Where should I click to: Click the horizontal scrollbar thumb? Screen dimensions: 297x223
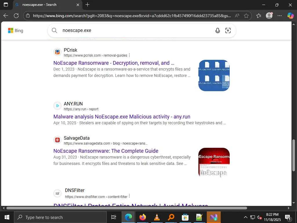[127, 208]
